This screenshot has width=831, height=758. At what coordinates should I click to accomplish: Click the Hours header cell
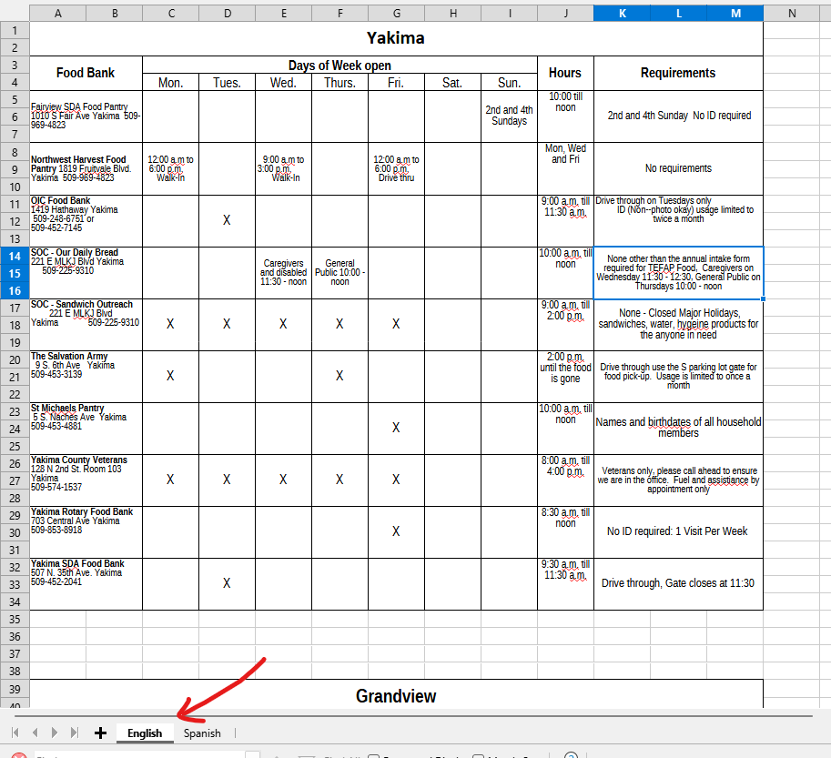(x=565, y=73)
